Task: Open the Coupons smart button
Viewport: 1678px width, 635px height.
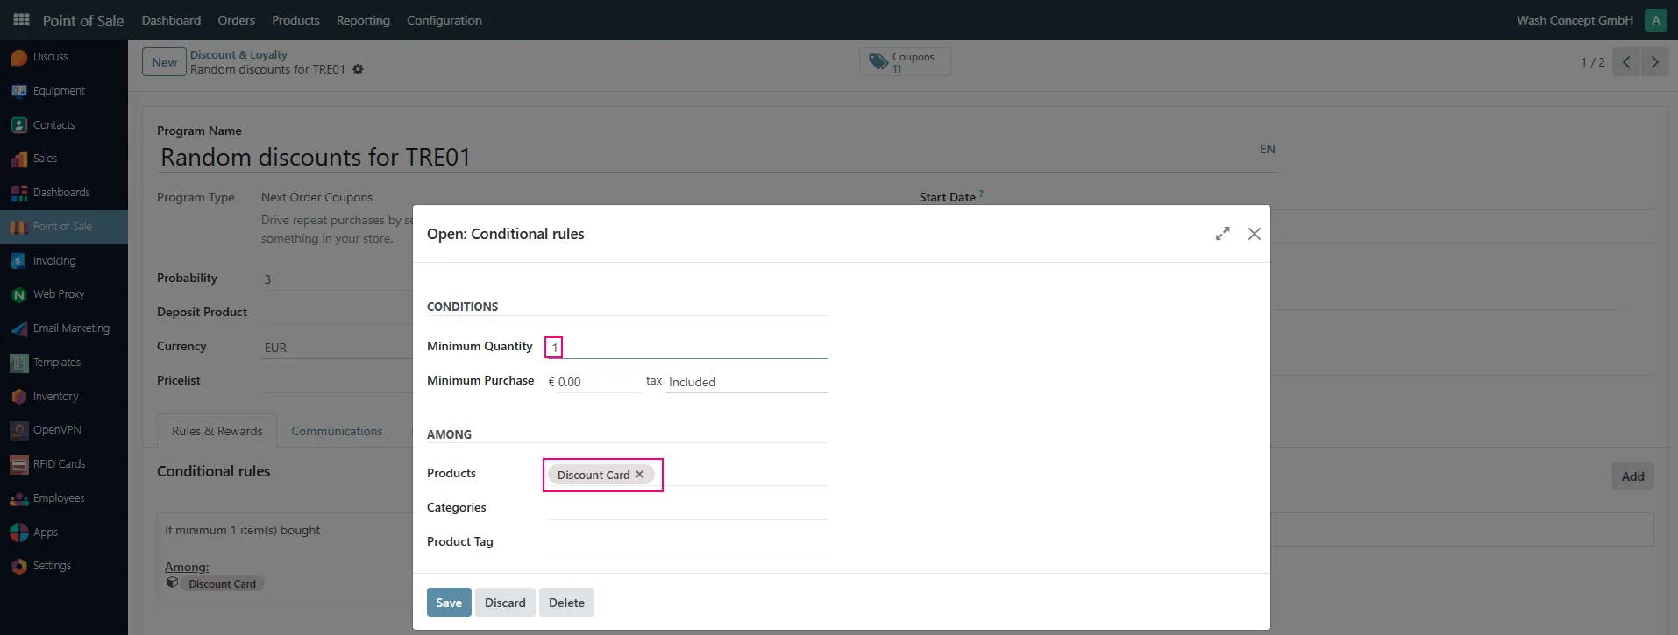Action: 905,62
